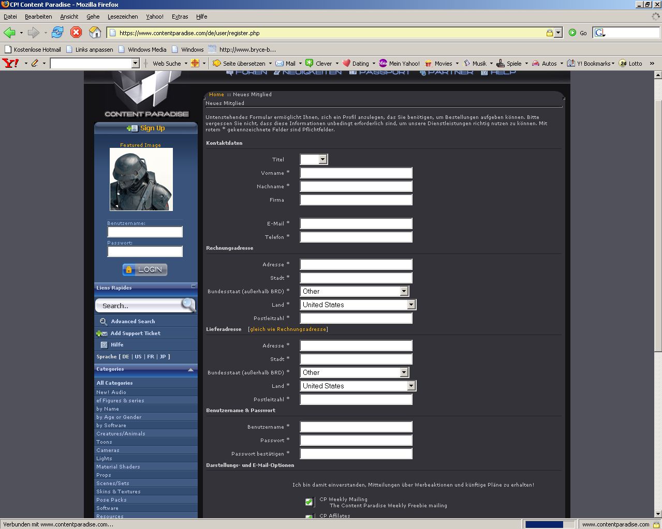This screenshot has height=529, width=662.
Task: Open the Autos toolbar item
Action: 545,64
